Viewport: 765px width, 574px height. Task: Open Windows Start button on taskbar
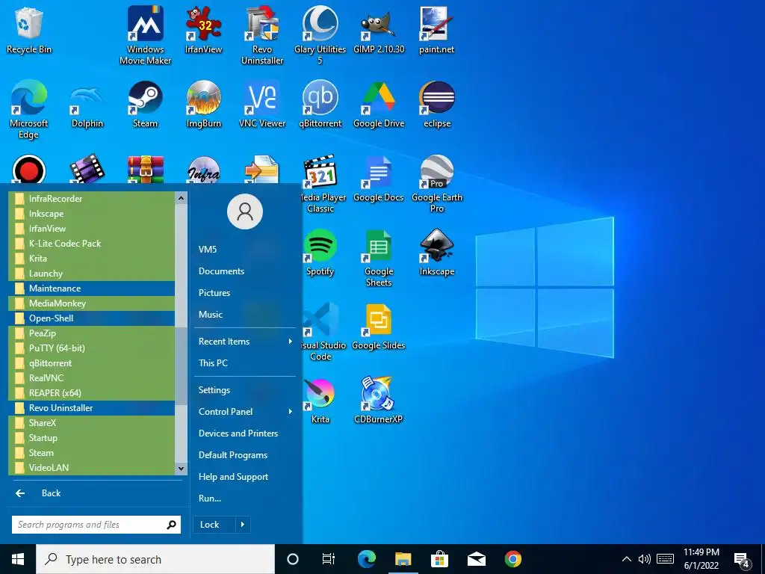(x=18, y=559)
